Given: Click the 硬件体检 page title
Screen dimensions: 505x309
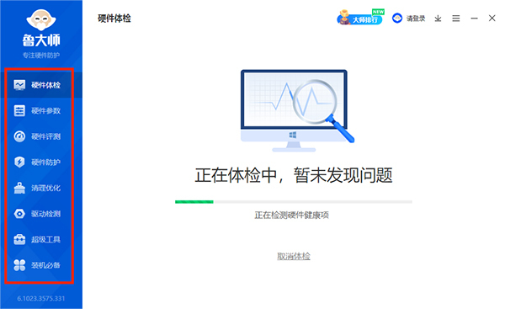Looking at the screenshot, I should pos(114,19).
